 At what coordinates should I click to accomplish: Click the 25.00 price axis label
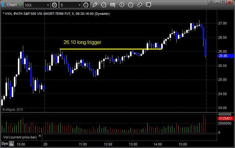222,80
